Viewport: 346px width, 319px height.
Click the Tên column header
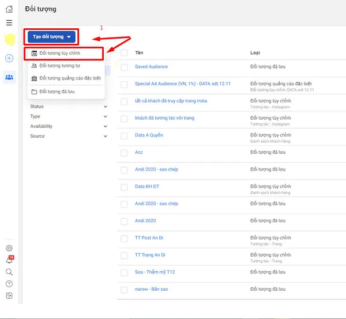coord(139,52)
